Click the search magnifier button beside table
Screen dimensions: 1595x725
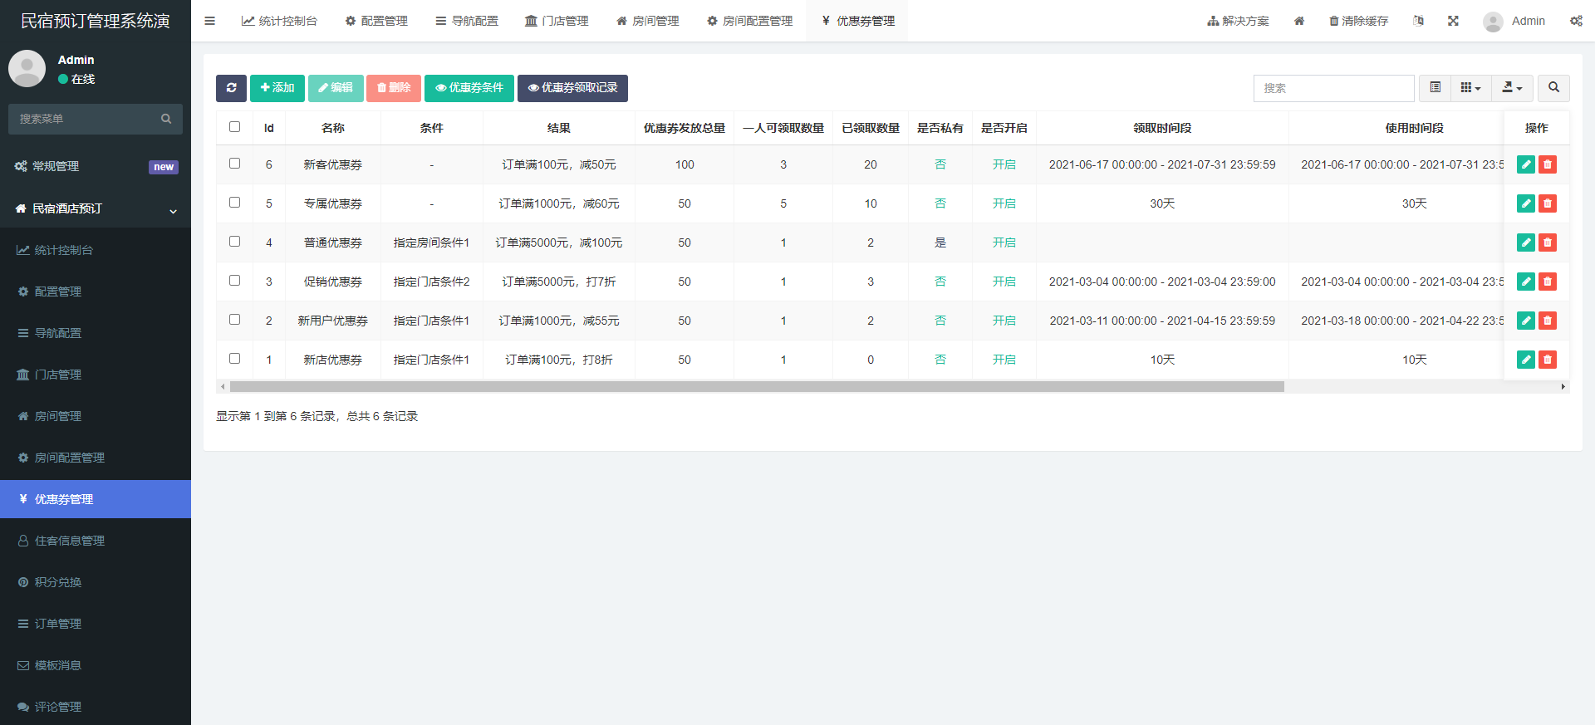[x=1553, y=88]
